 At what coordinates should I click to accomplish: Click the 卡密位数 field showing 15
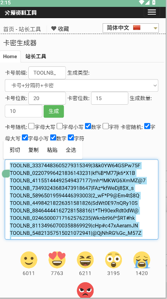tap(109, 98)
